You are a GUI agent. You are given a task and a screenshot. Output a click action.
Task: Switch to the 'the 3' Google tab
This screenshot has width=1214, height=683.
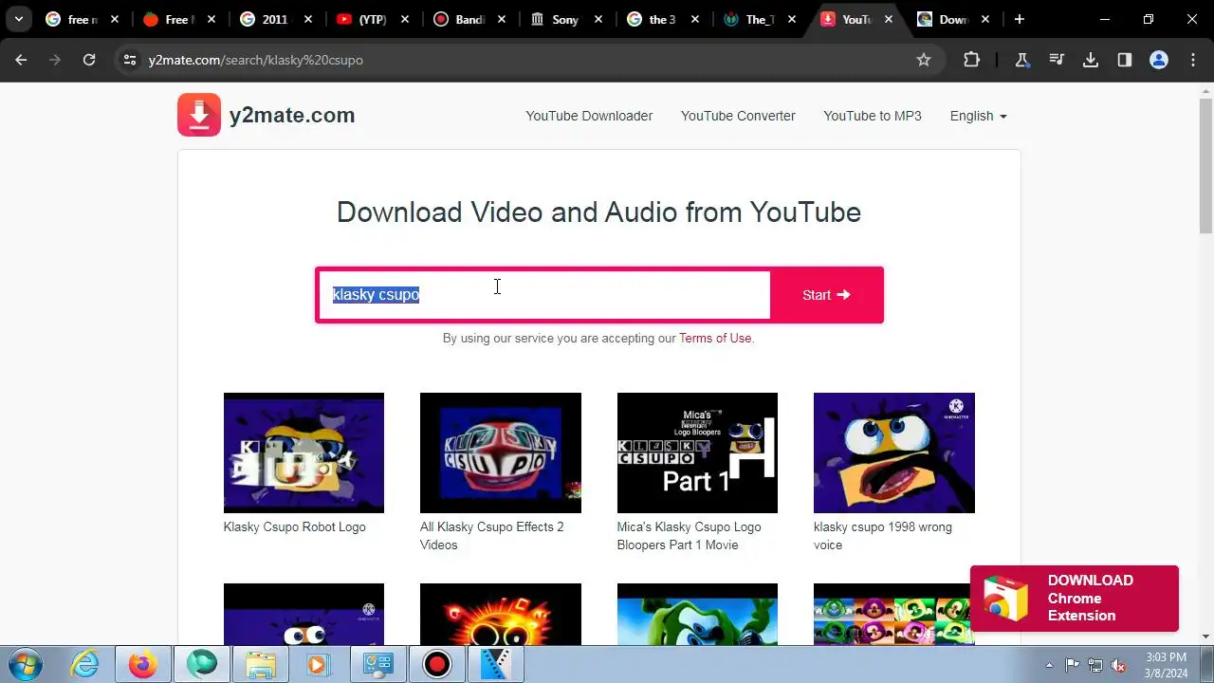click(x=661, y=19)
